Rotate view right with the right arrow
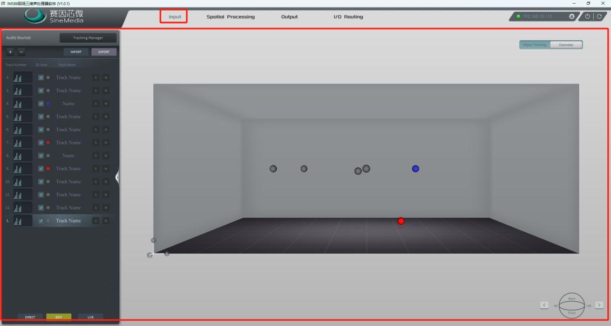 [599, 305]
